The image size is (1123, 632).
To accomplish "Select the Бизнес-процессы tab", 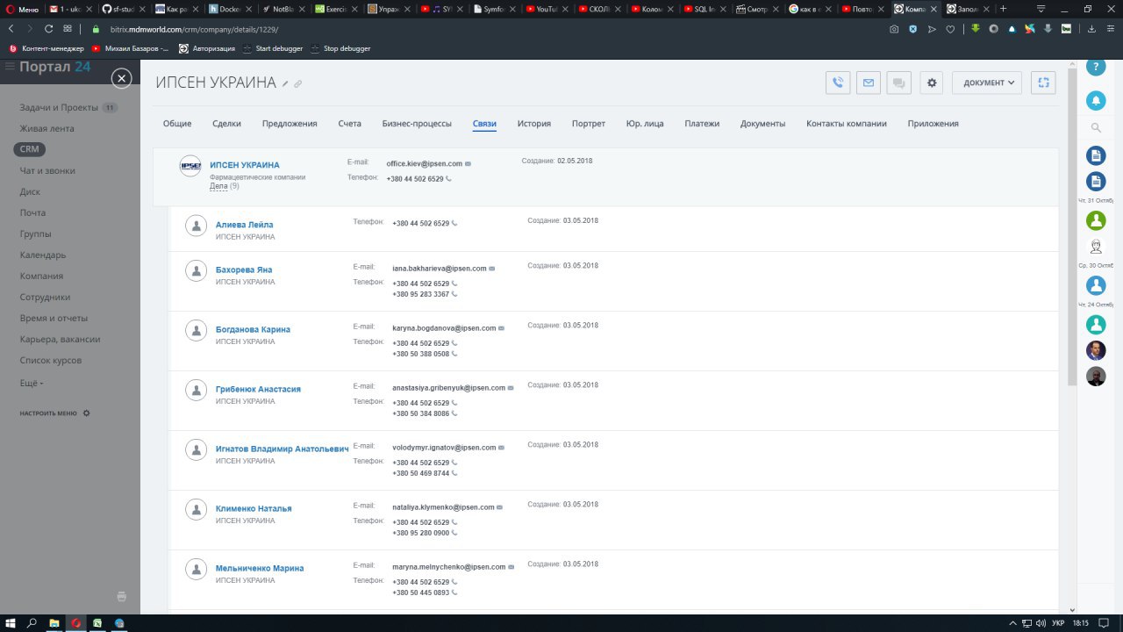I will coord(417,124).
